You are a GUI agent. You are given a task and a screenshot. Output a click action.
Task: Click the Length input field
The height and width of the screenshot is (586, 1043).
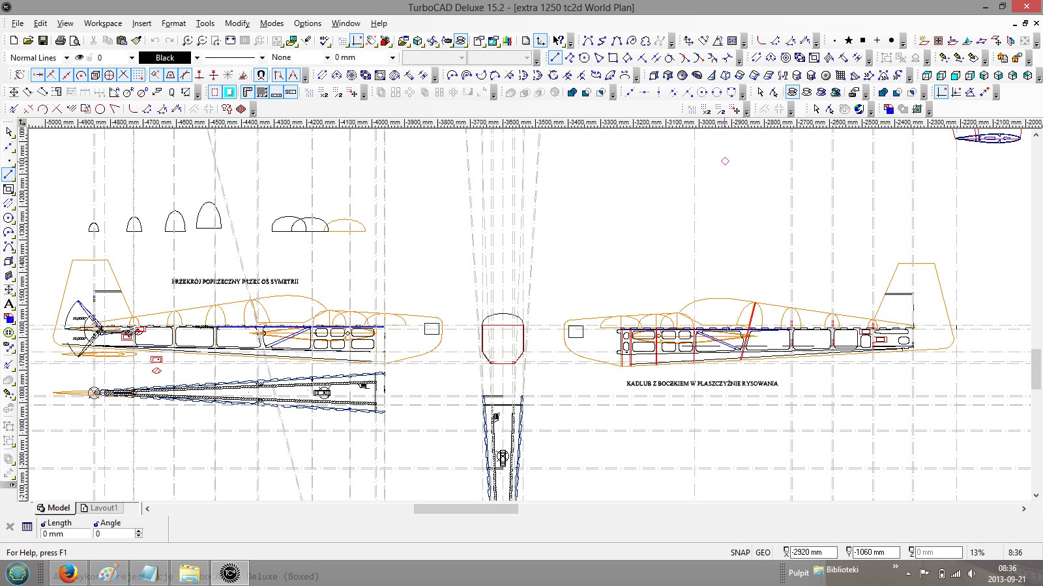(65, 534)
